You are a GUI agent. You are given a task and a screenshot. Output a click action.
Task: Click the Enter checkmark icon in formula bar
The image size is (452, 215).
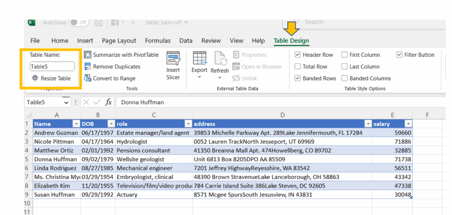coord(97,102)
